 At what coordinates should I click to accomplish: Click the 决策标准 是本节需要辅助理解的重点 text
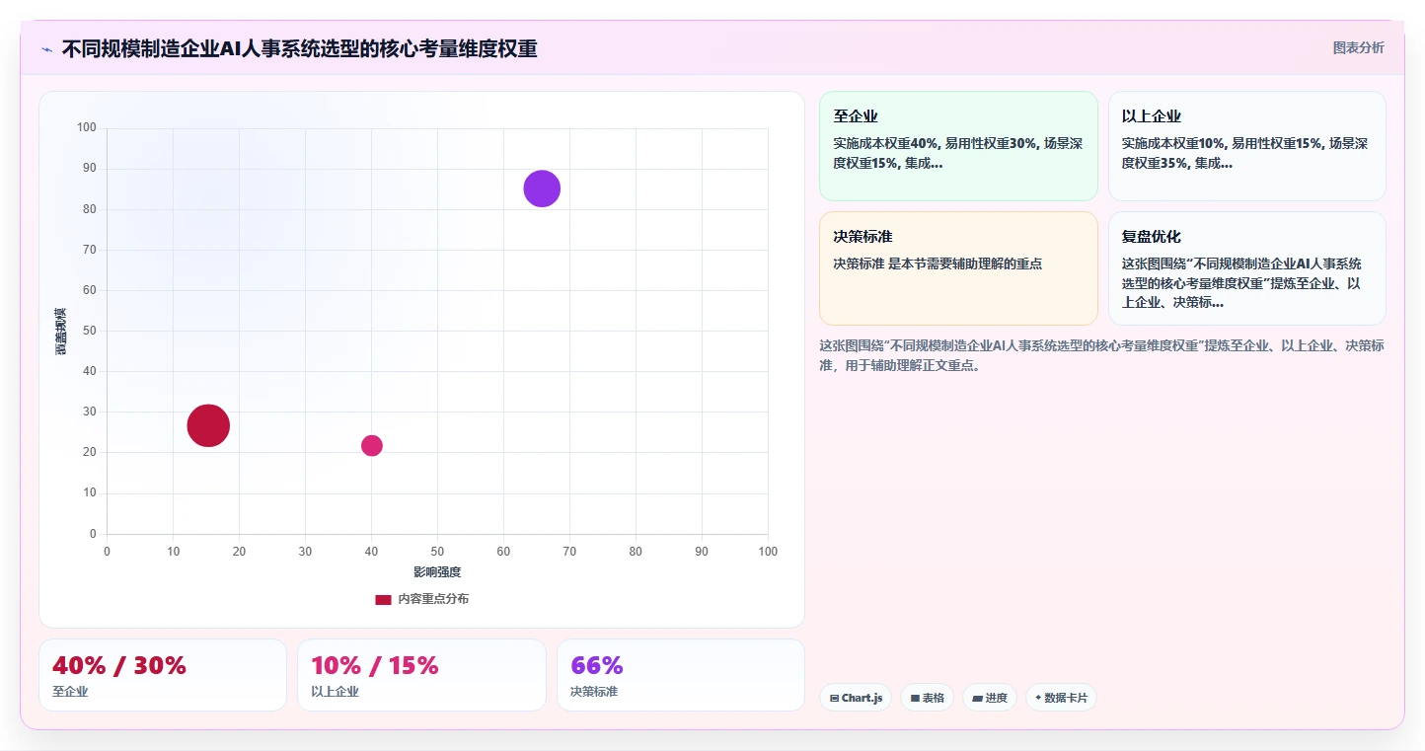point(937,263)
